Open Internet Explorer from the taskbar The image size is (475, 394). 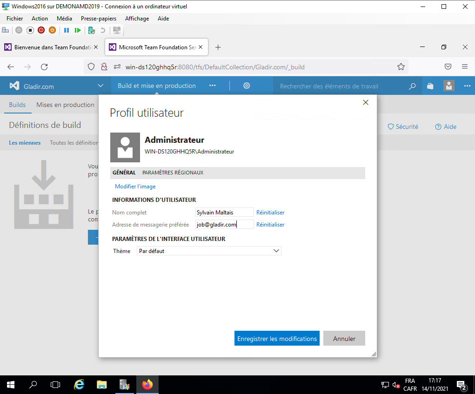tap(80, 385)
